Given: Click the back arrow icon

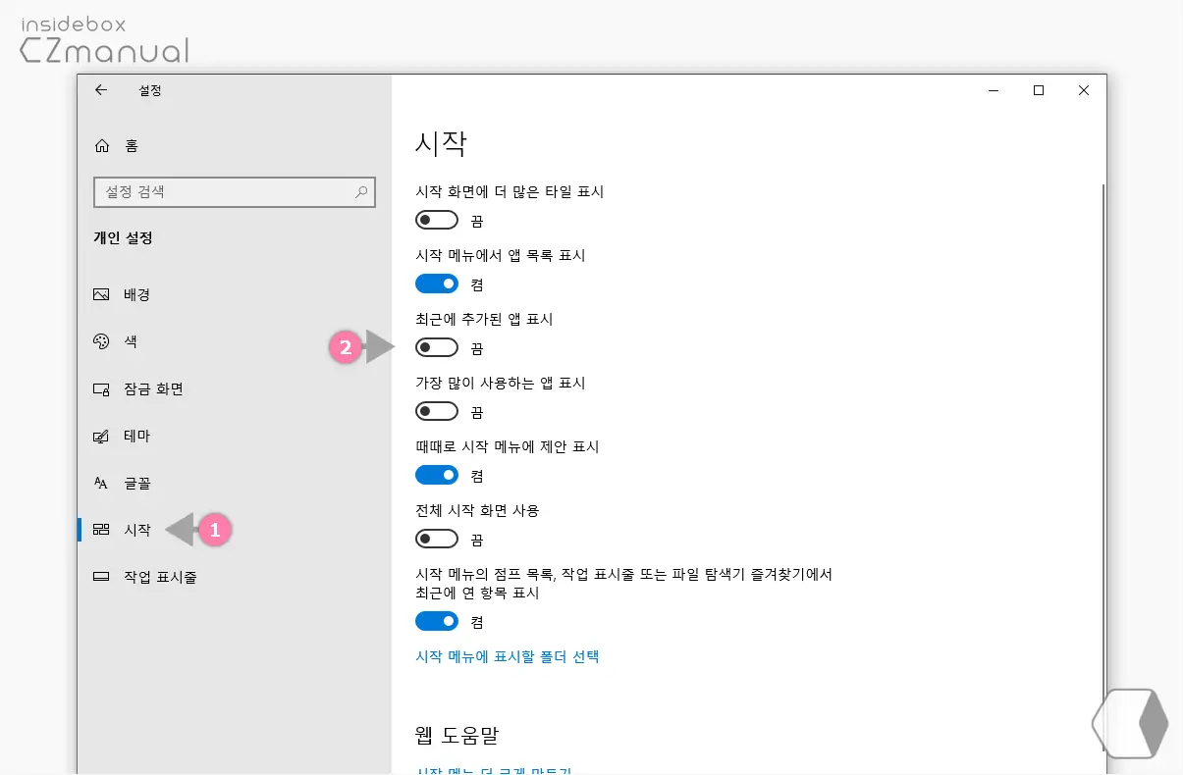Looking at the screenshot, I should tap(101, 90).
